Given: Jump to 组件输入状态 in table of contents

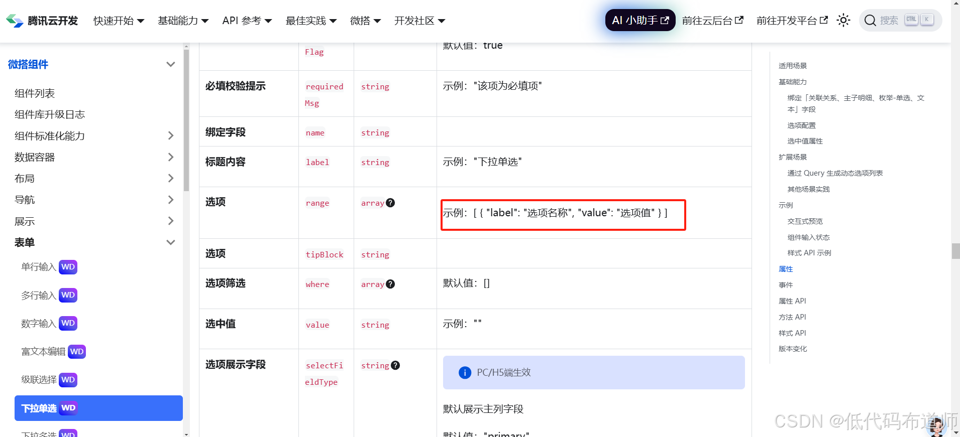Looking at the screenshot, I should click(x=809, y=237).
